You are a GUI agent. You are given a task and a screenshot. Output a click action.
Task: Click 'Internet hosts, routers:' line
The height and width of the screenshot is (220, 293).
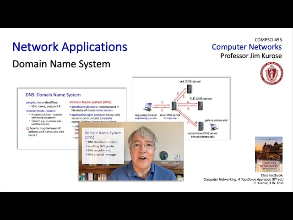(41, 111)
